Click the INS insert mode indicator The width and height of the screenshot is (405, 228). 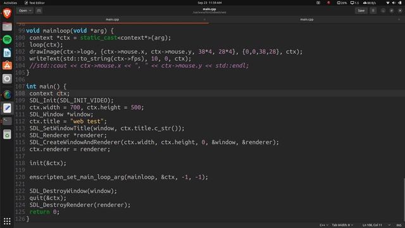click(x=399, y=225)
